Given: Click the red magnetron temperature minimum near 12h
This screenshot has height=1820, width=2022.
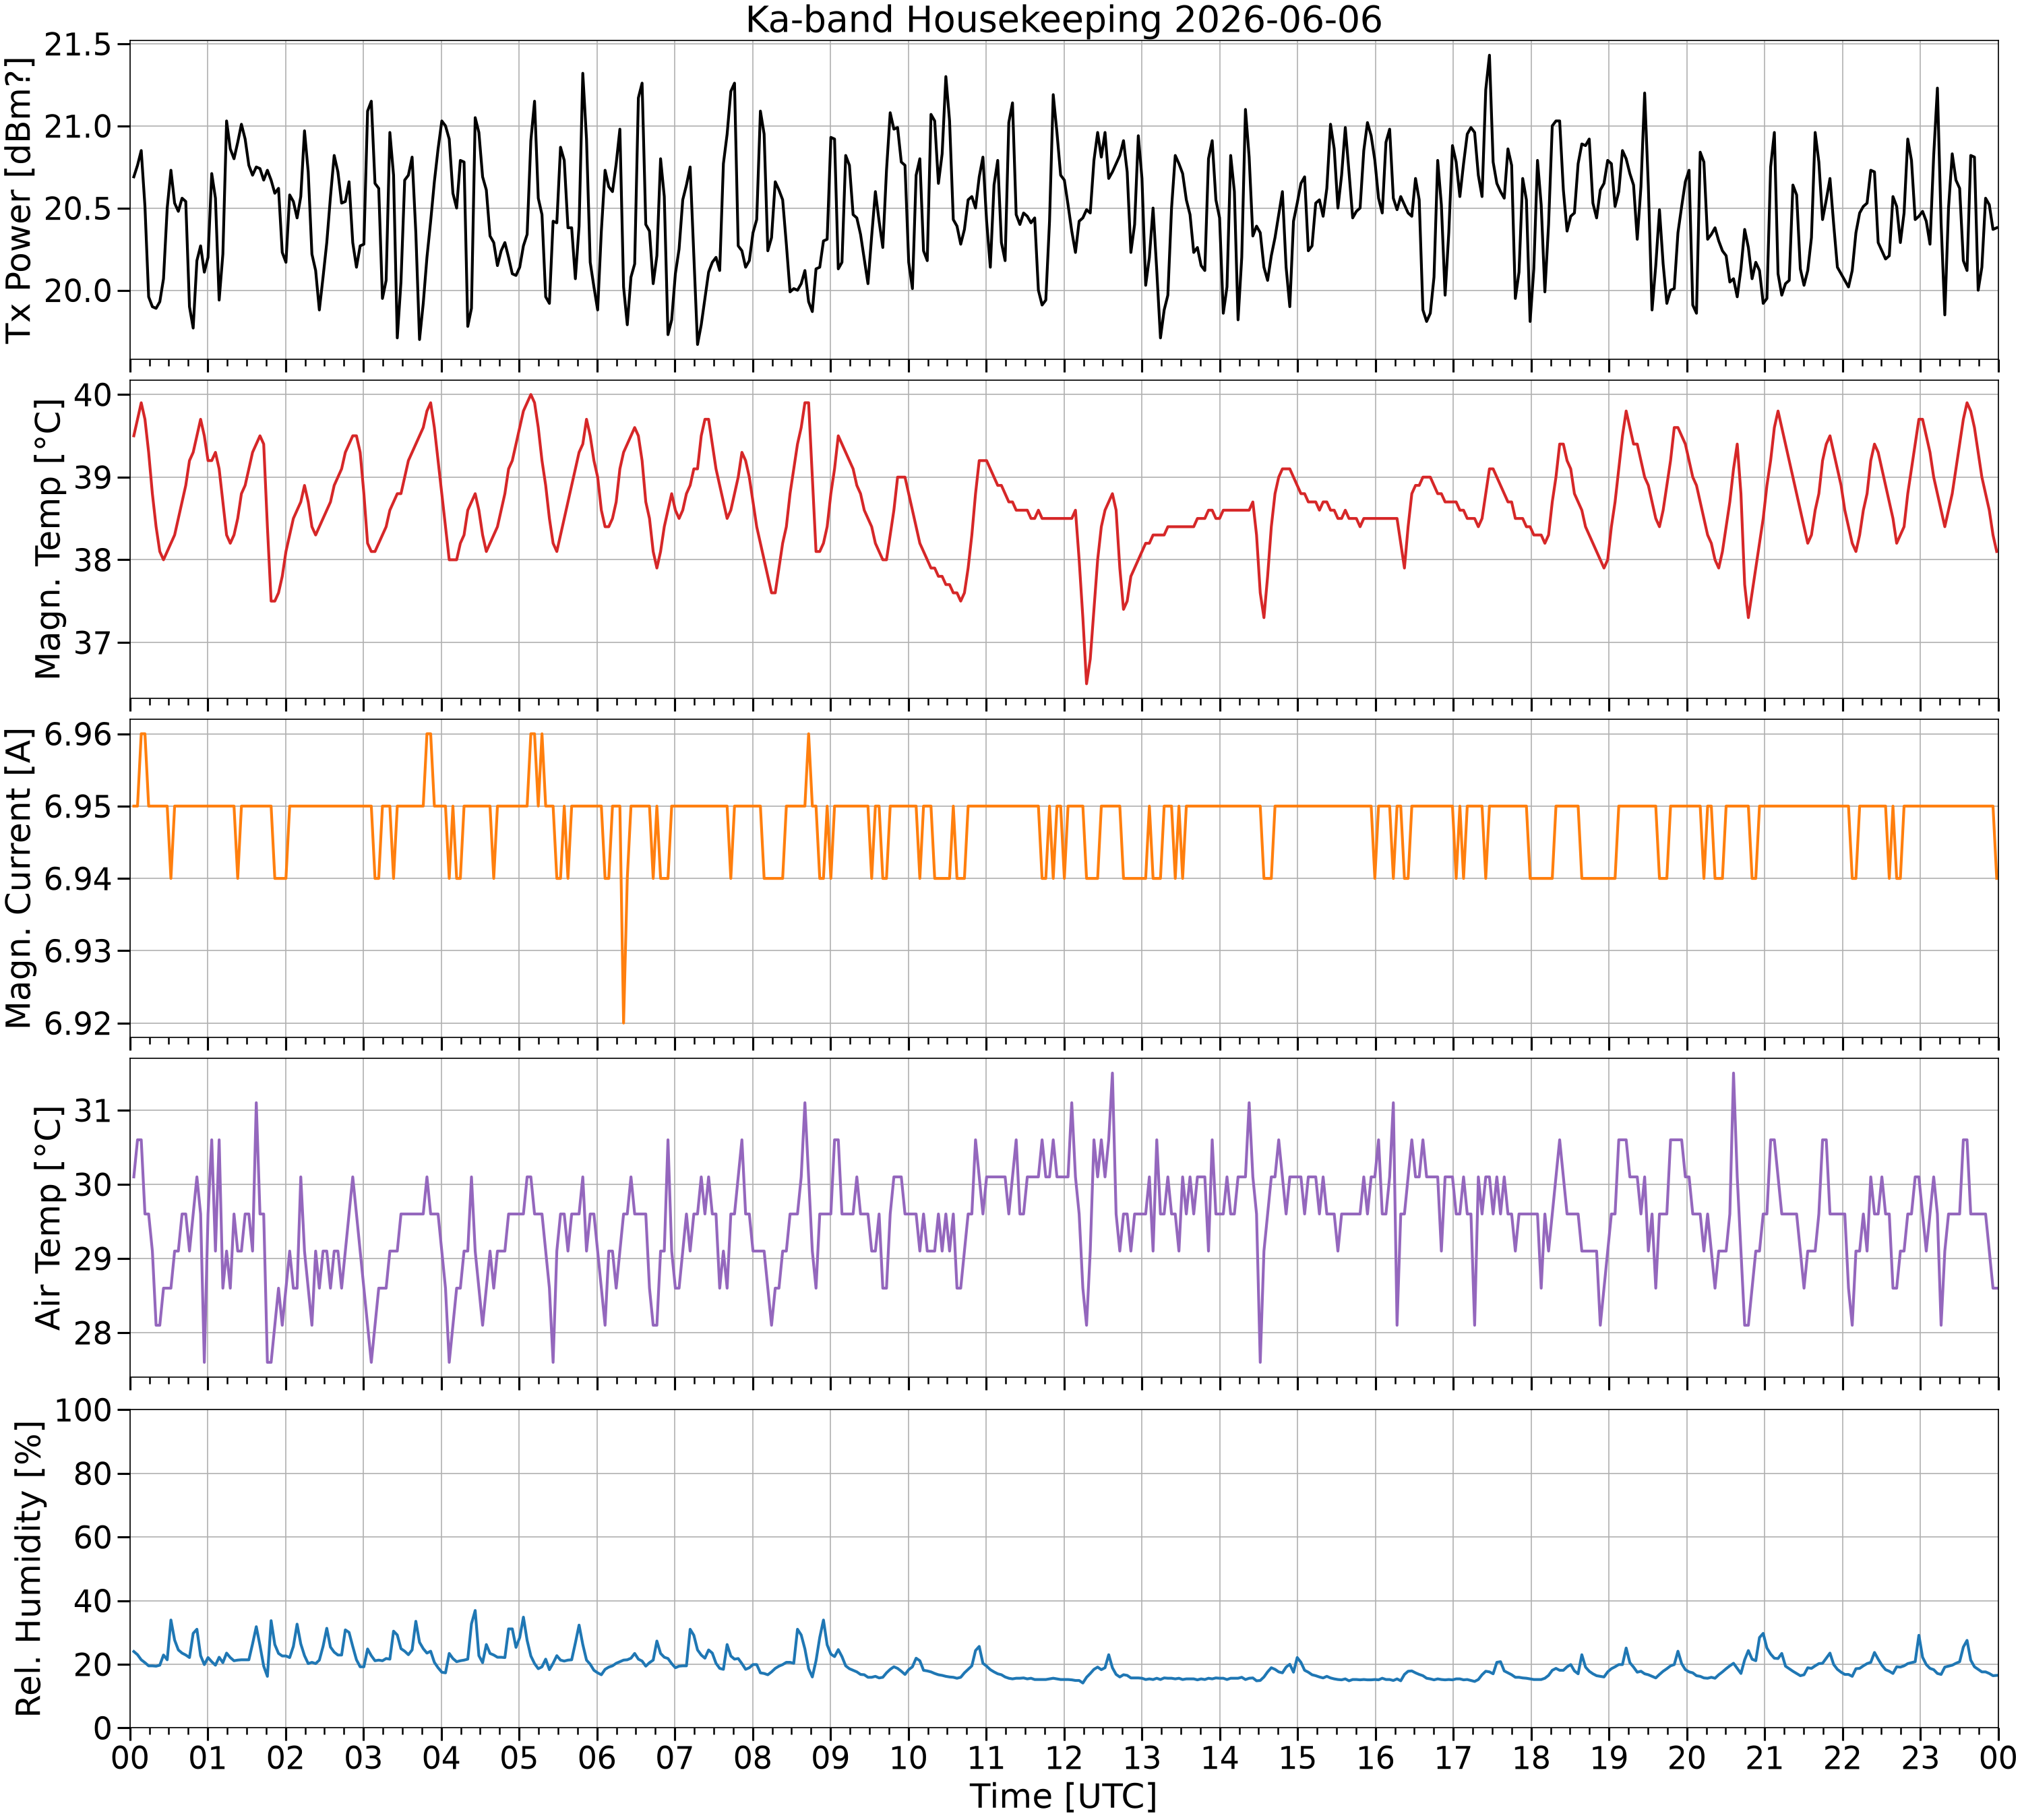Looking at the screenshot, I should (x=1086, y=683).
